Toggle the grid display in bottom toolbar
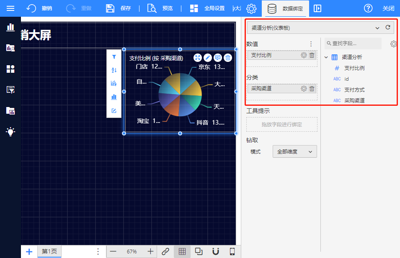 (x=182, y=251)
